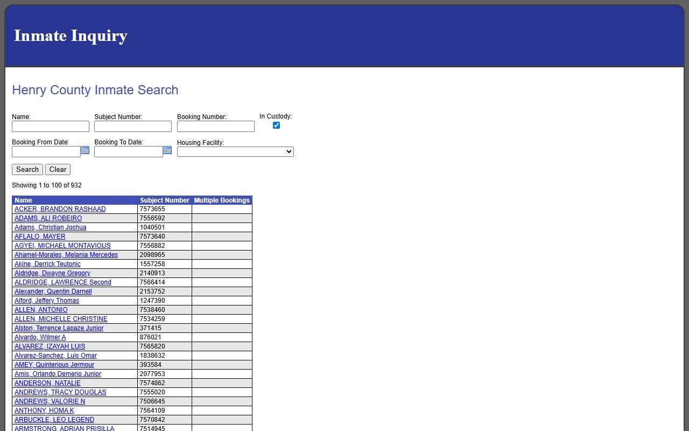Open inmate Adams, Christian Joshua
The height and width of the screenshot is (431, 689).
coord(51,227)
